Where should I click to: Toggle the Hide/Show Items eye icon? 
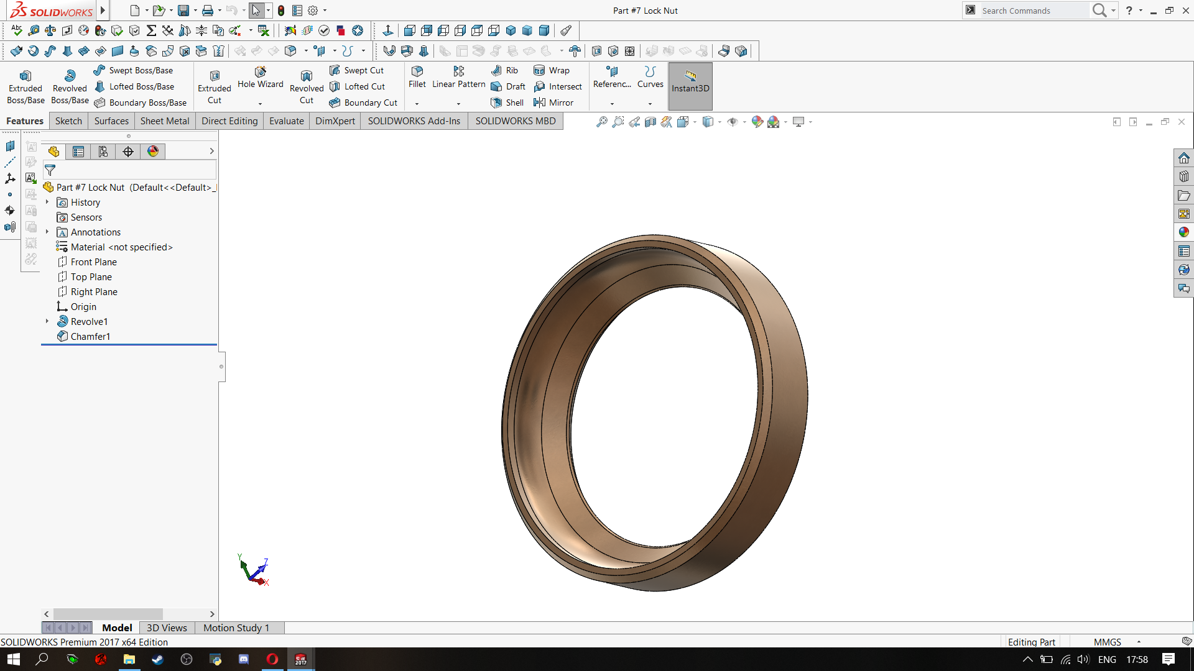point(733,122)
